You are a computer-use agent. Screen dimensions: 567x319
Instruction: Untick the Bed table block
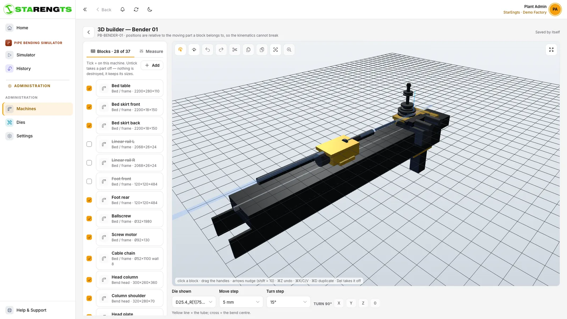coord(89,88)
